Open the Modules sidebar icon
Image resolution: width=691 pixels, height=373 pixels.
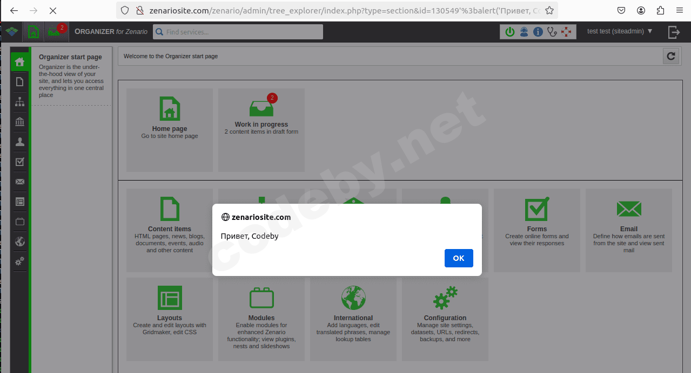[20, 222]
